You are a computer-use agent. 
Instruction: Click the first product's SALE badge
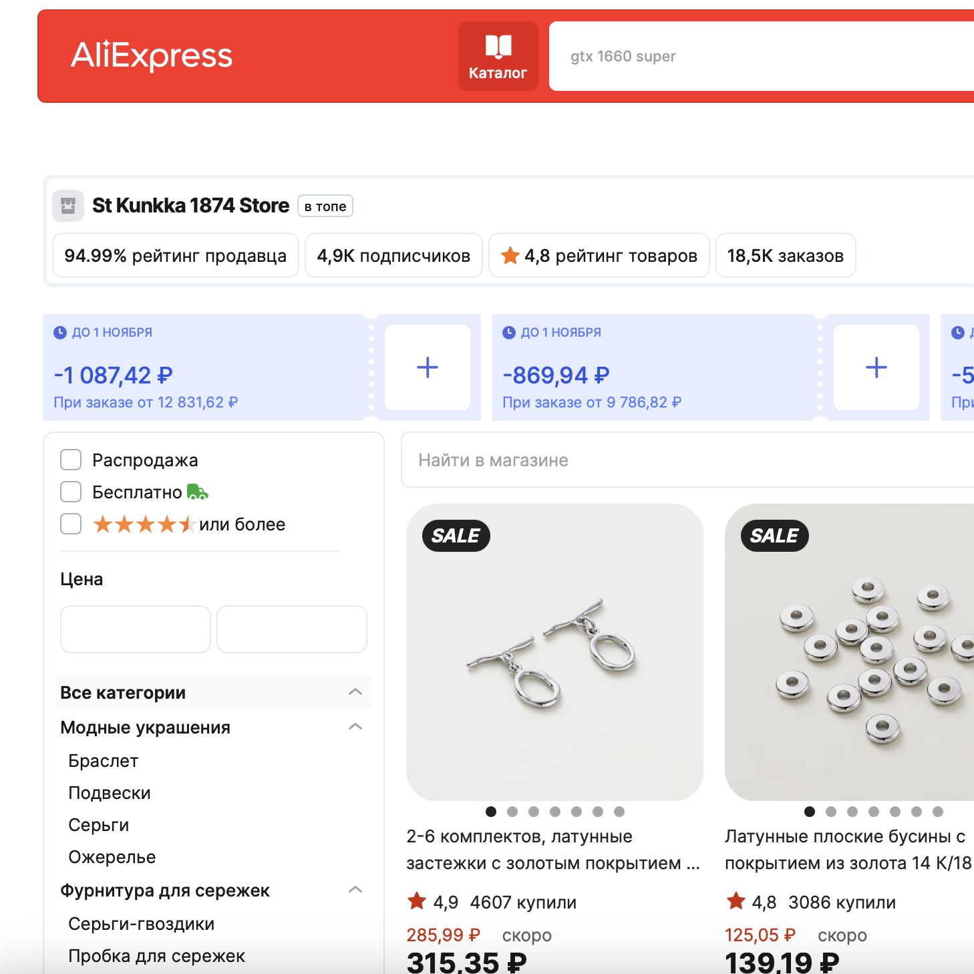[x=456, y=536]
